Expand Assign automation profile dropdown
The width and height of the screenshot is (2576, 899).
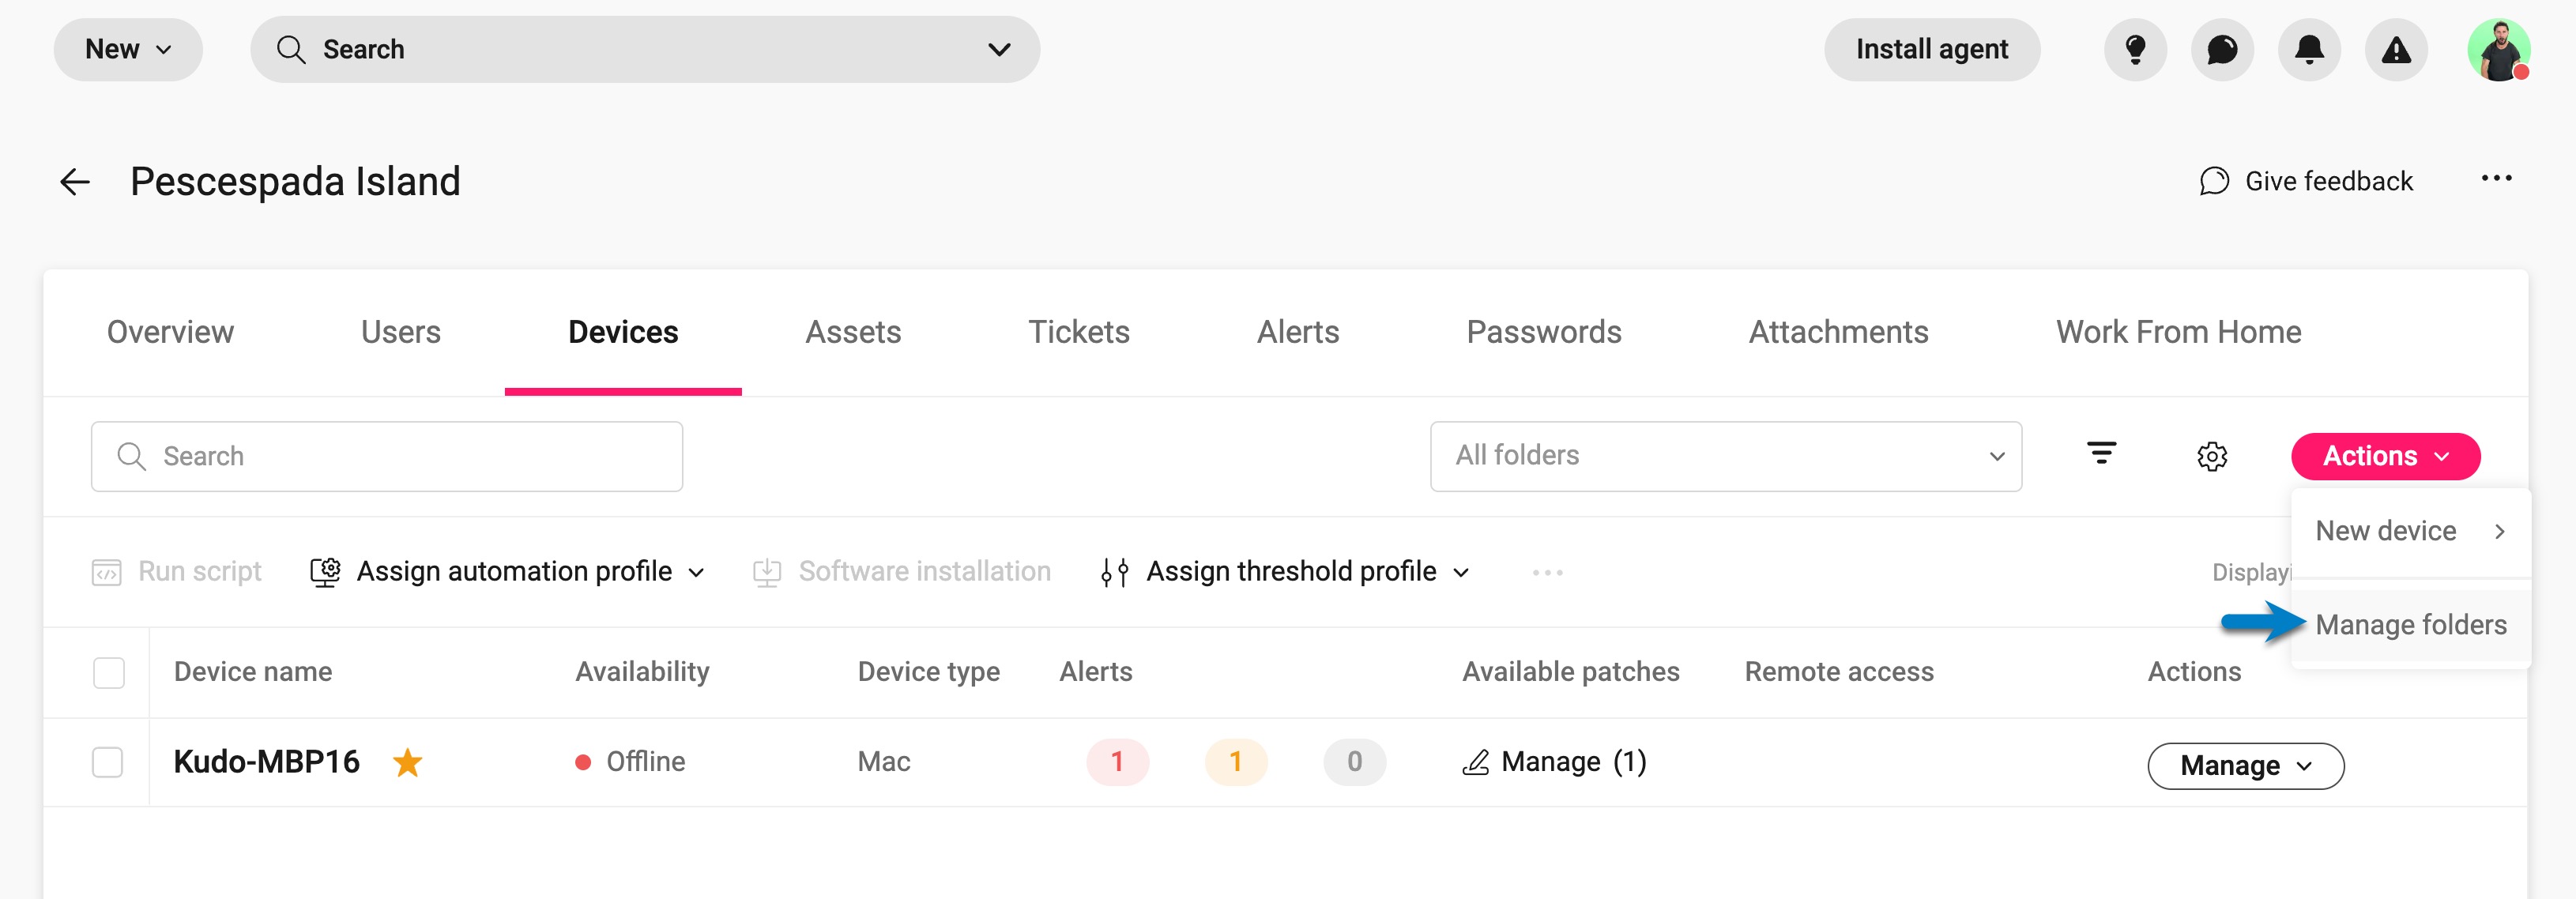click(507, 571)
